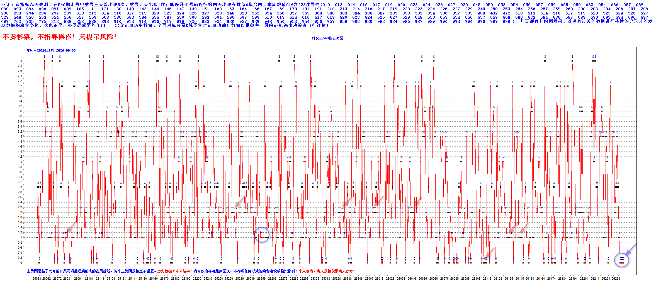
Task: Click x-axis period label 26056
Action: pos(422,279)
